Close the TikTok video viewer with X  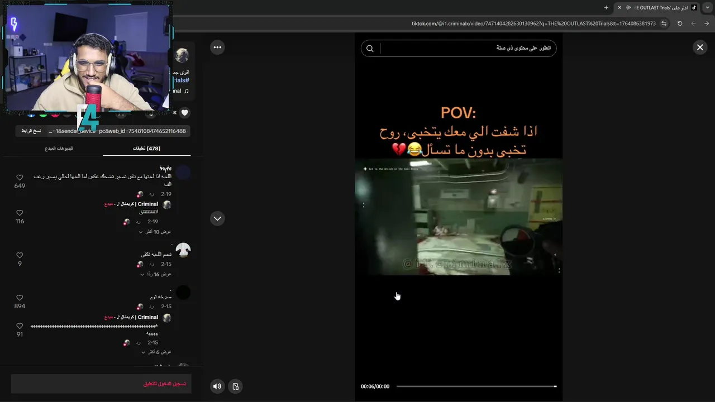pos(699,47)
